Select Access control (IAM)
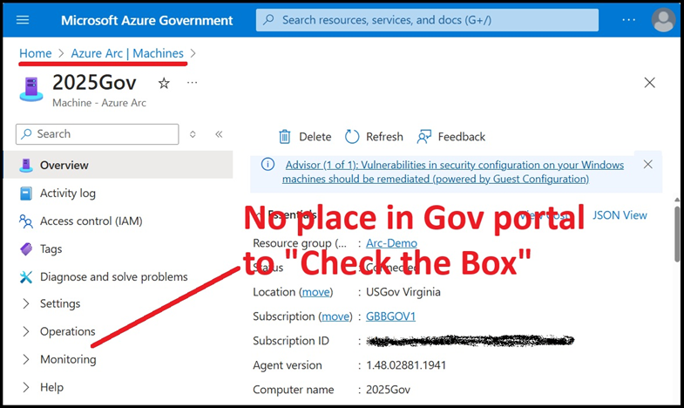Image resolution: width=684 pixels, height=408 pixels. click(x=91, y=221)
